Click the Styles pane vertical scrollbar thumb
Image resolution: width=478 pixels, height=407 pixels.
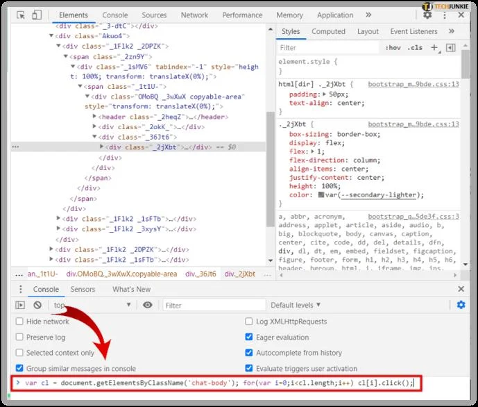465,64
